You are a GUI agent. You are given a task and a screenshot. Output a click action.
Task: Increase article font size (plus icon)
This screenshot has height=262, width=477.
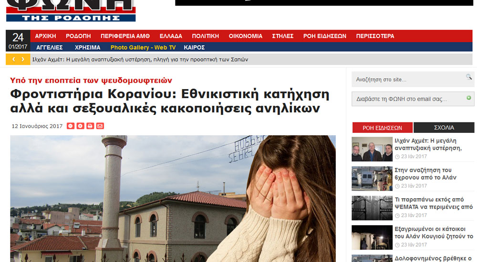[80, 126]
